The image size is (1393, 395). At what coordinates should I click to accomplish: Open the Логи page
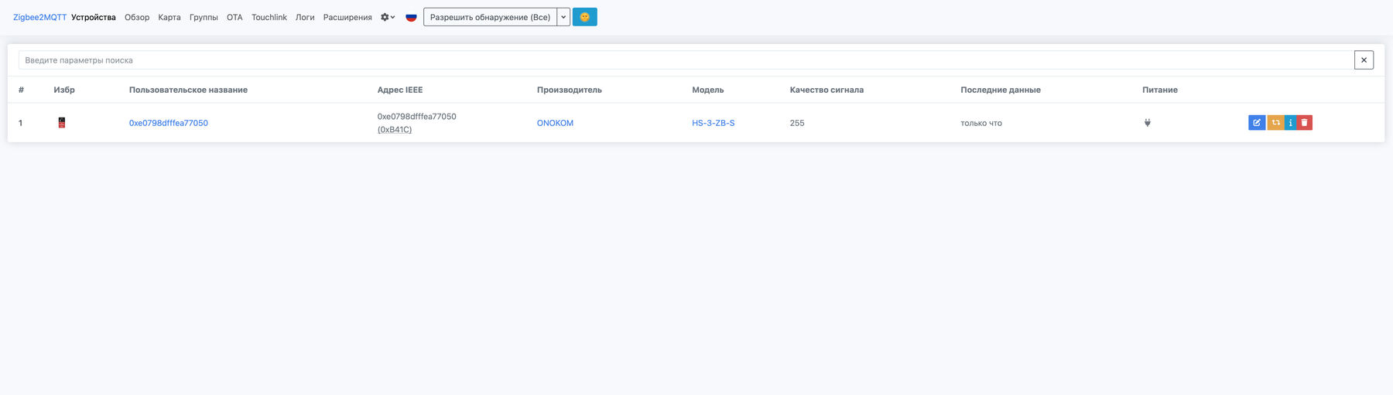click(305, 17)
